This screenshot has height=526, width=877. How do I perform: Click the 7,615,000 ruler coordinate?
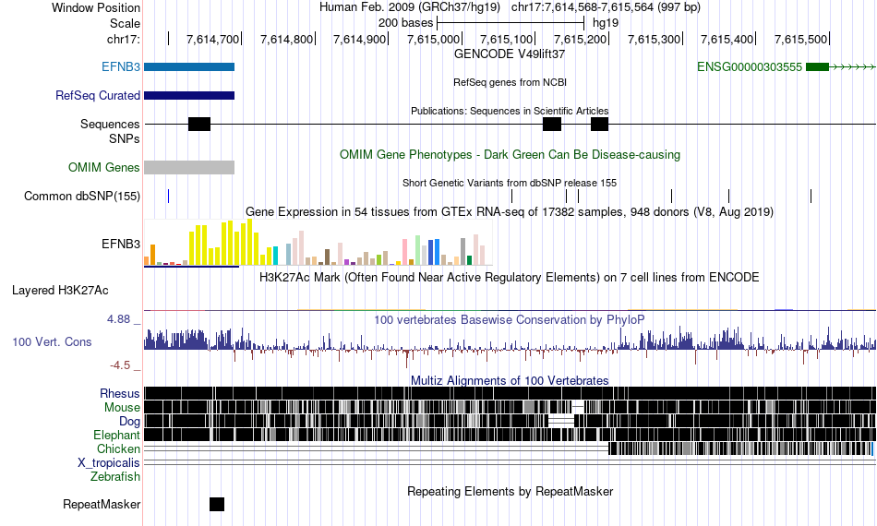pos(433,39)
